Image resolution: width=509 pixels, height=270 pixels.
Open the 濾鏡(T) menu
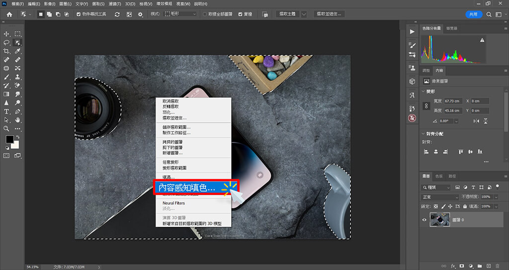click(x=115, y=4)
